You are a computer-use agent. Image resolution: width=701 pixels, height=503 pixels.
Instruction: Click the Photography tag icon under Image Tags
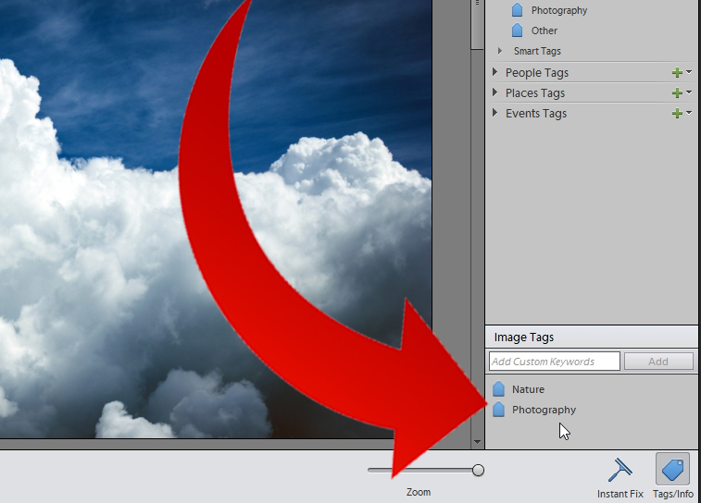pyautogui.click(x=498, y=410)
